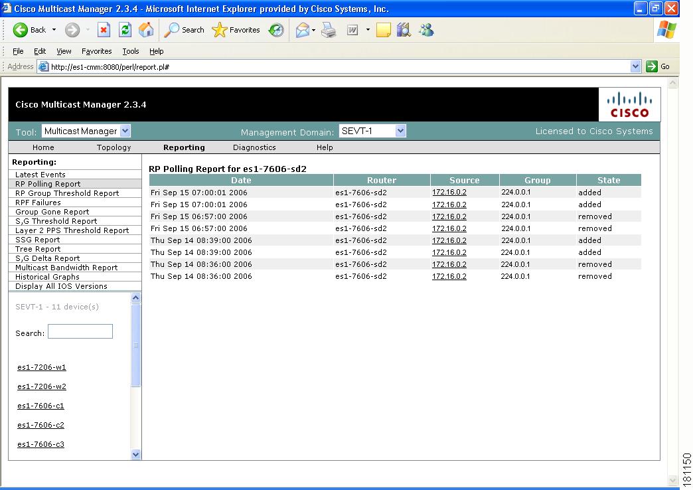Click device list scrollbar thumb
Viewport: 693px width, 490px height.
coord(135,345)
